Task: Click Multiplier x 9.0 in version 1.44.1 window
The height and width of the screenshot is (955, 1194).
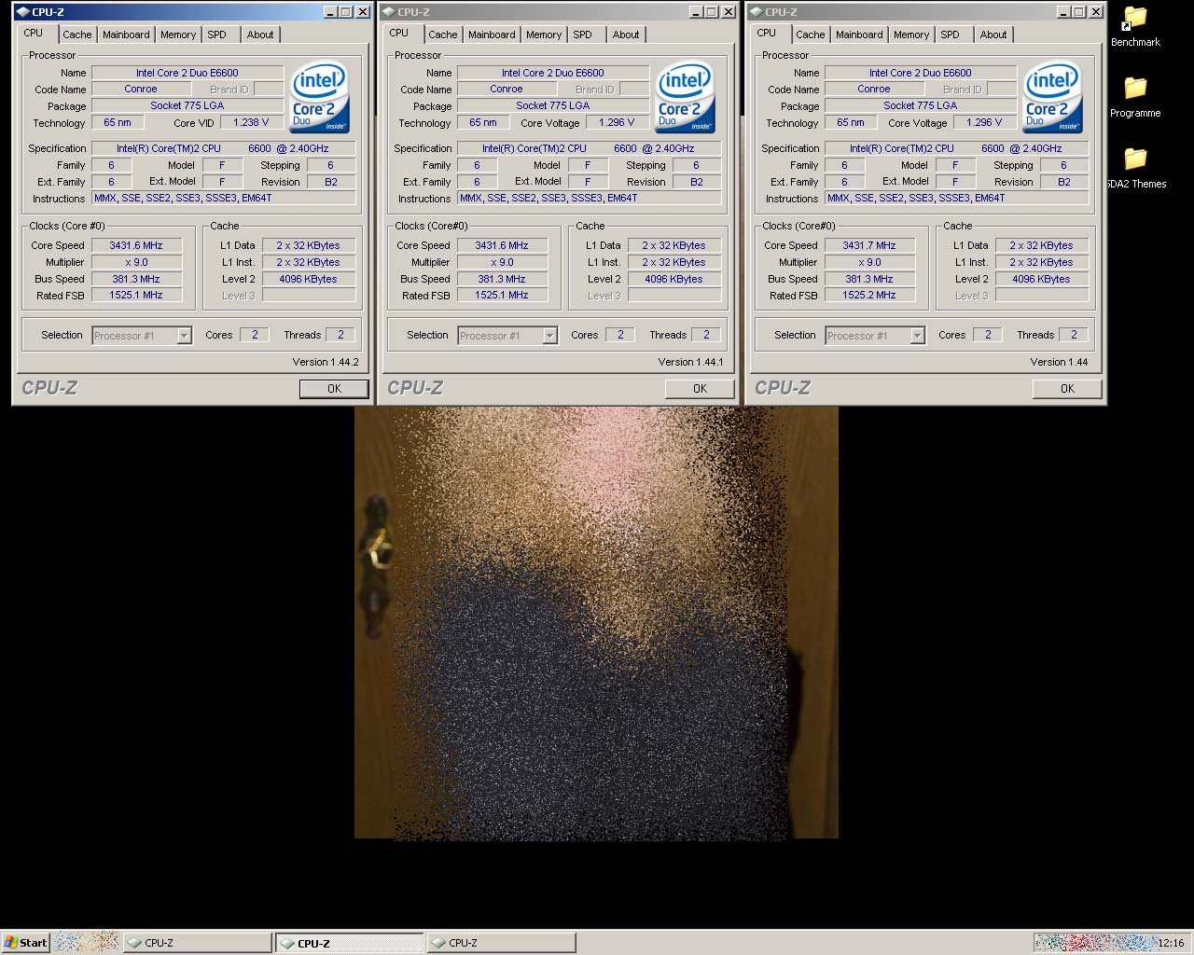Action: (x=502, y=262)
